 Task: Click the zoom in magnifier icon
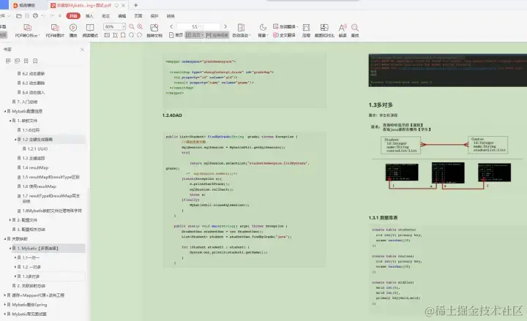tap(140, 26)
